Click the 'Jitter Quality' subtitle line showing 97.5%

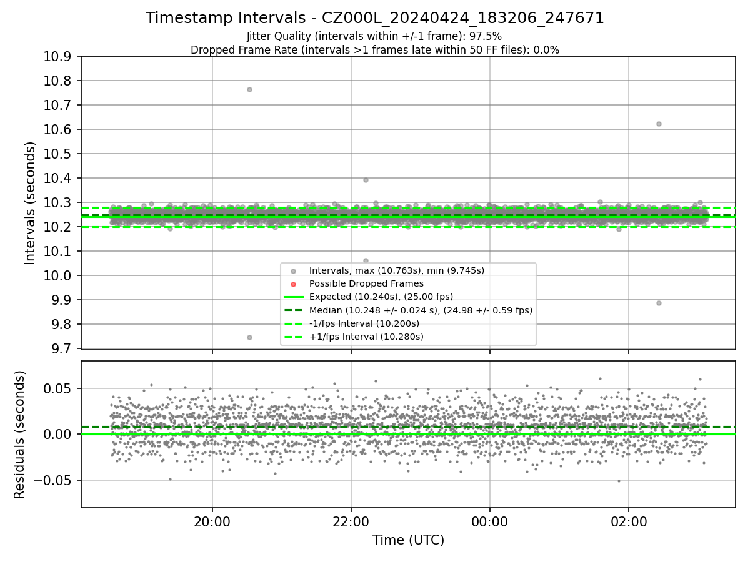click(374, 36)
